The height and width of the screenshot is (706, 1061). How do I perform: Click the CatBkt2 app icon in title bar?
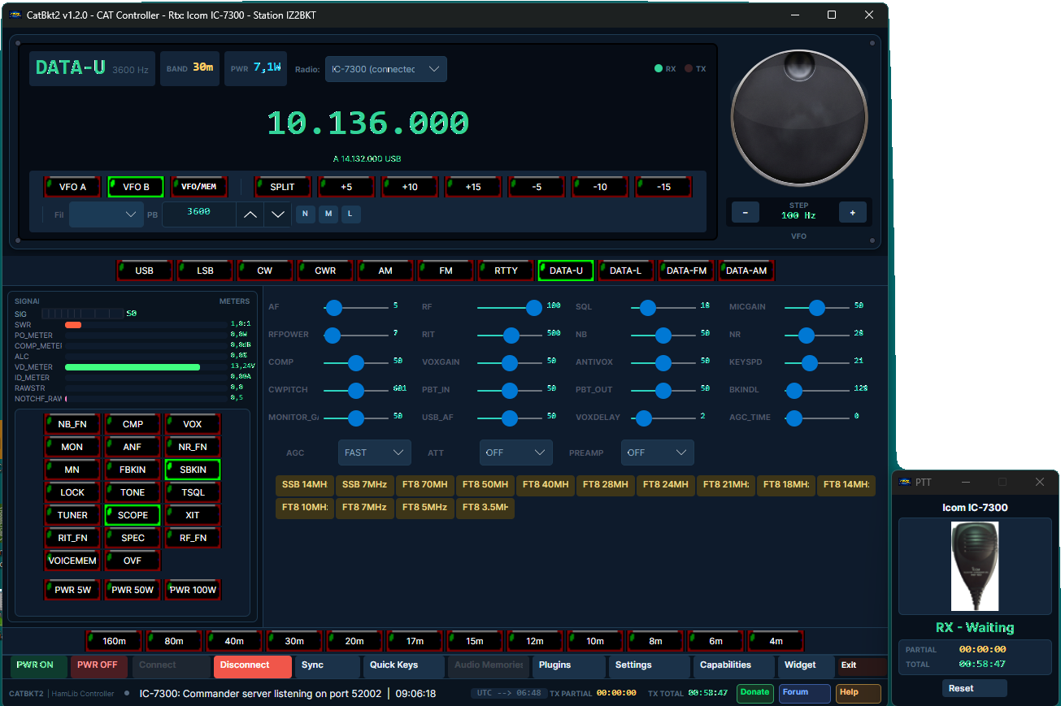pyautogui.click(x=15, y=15)
